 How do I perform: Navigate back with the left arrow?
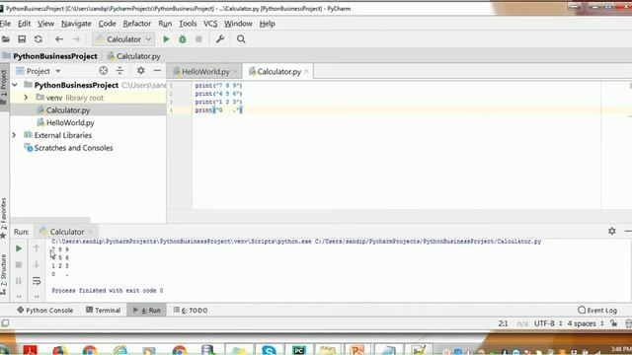[x=59, y=39]
